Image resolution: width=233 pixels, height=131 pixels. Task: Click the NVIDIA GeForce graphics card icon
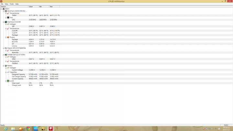pyautogui.click(x=6, y=55)
